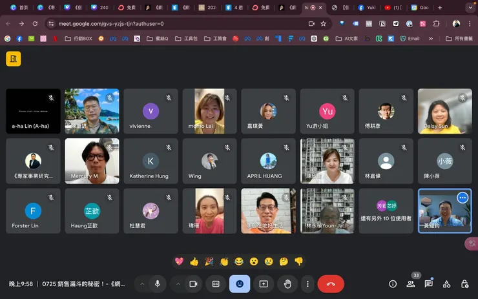Open the chat panel
The width and height of the screenshot is (478, 299).
(x=429, y=284)
